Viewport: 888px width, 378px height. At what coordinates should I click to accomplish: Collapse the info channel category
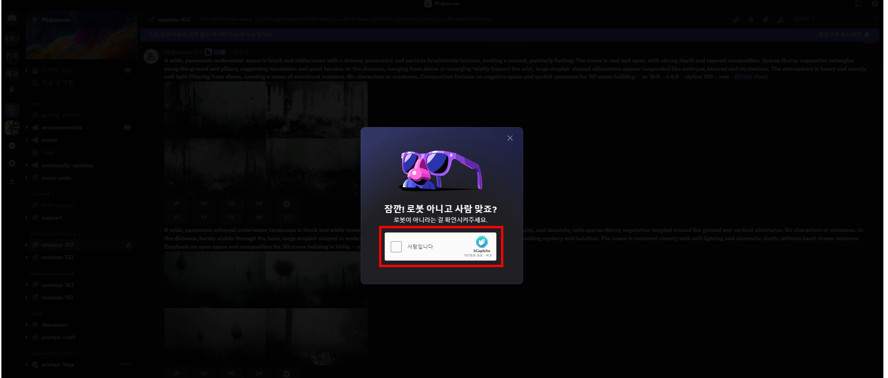click(x=37, y=104)
